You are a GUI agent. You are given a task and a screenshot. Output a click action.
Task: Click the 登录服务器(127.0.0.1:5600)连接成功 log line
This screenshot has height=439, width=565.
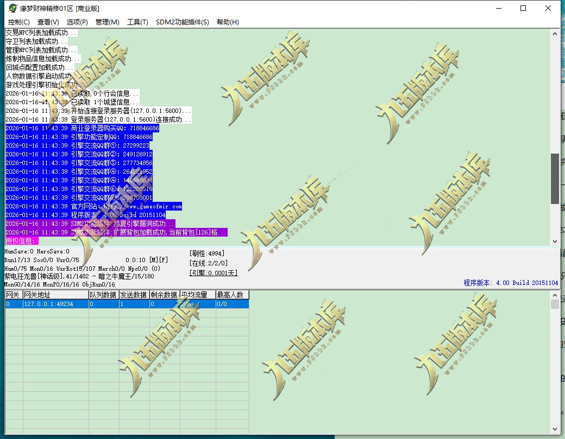pos(98,119)
